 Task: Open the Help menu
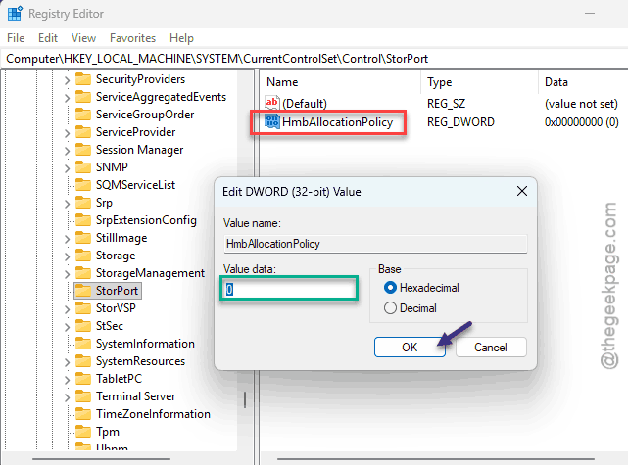point(181,38)
